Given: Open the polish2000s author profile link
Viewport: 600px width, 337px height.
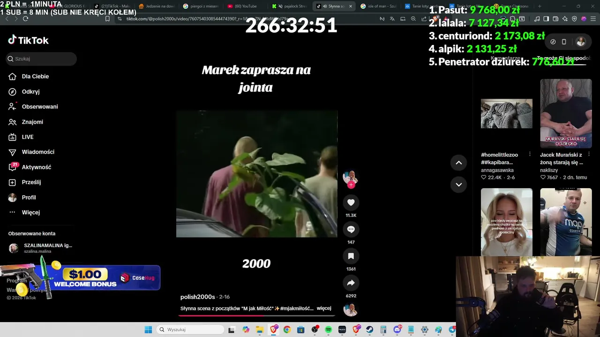Looking at the screenshot, I should tap(197, 297).
